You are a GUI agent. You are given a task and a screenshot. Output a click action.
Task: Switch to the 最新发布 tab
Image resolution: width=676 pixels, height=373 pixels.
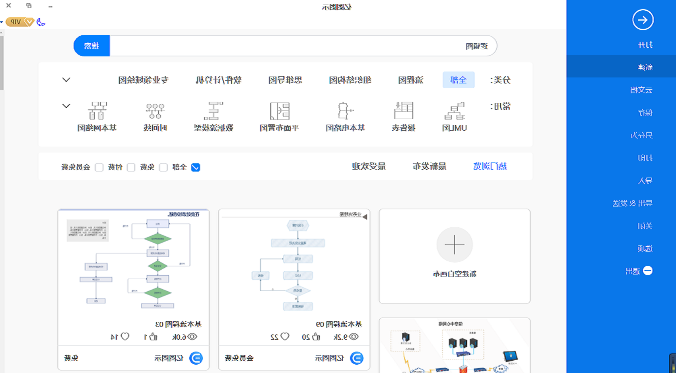[x=429, y=166]
